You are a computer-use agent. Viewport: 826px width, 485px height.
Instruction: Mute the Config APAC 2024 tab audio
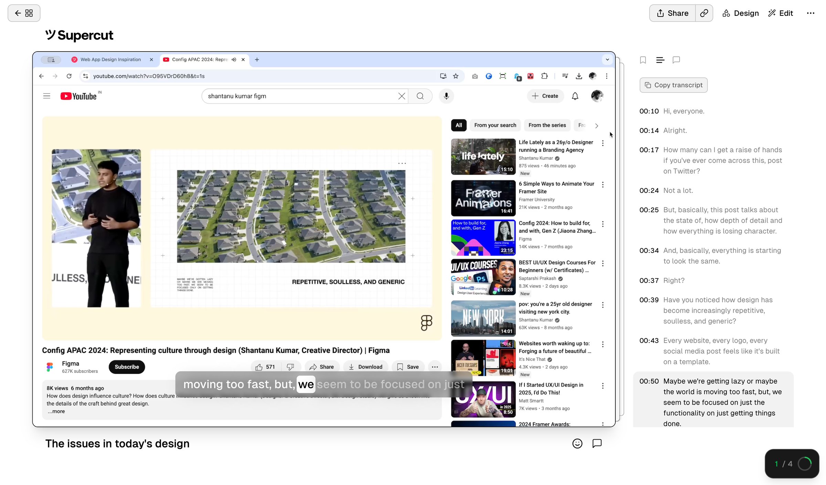pyautogui.click(x=234, y=59)
